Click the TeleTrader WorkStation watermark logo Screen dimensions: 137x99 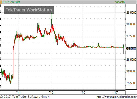(x=29, y=10)
